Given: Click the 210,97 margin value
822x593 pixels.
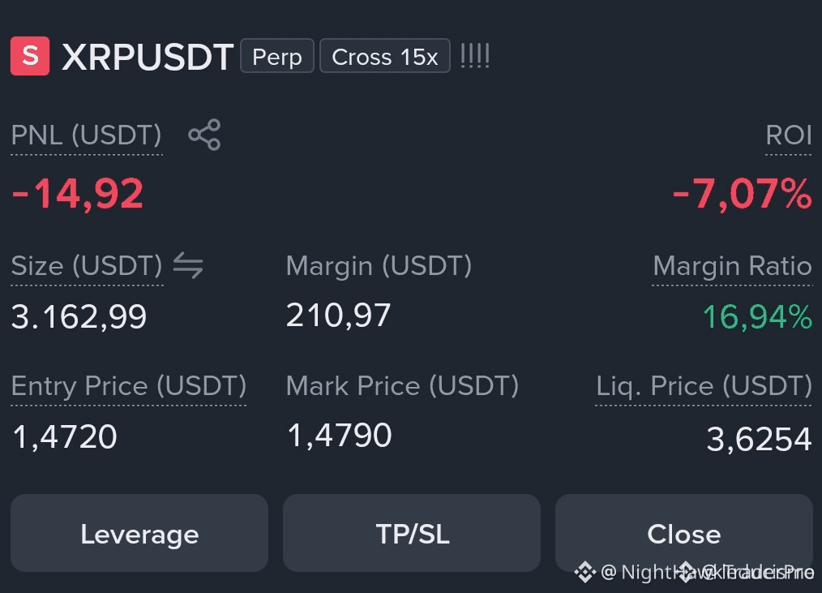Looking at the screenshot, I should point(339,316).
